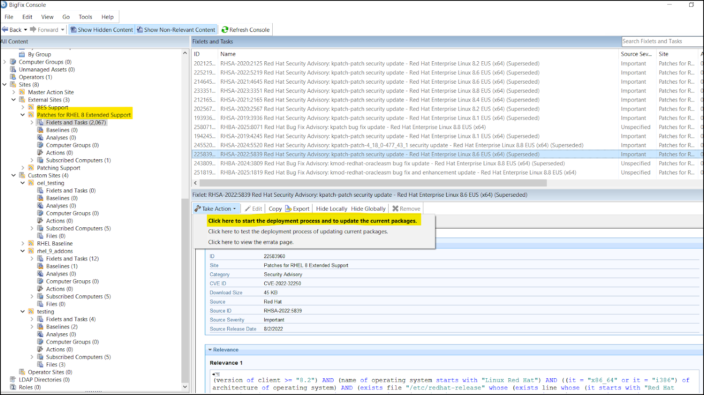Expand the Patching Support tree node

(23, 168)
